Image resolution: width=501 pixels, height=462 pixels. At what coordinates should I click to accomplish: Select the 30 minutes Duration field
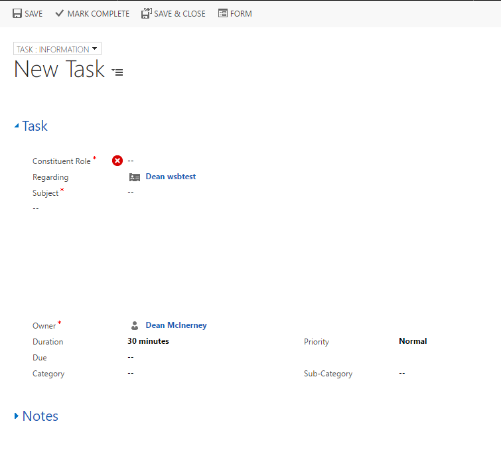pyautogui.click(x=148, y=341)
